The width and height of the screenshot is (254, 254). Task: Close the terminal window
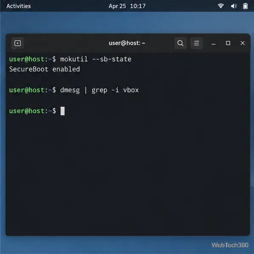(243, 43)
